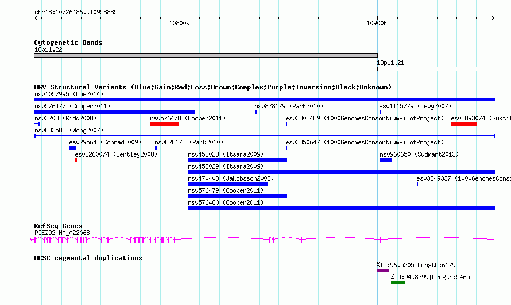This screenshot has height=305, width=511.
Task: Click the UCSC segmental duplications track title
Action: [88, 258]
